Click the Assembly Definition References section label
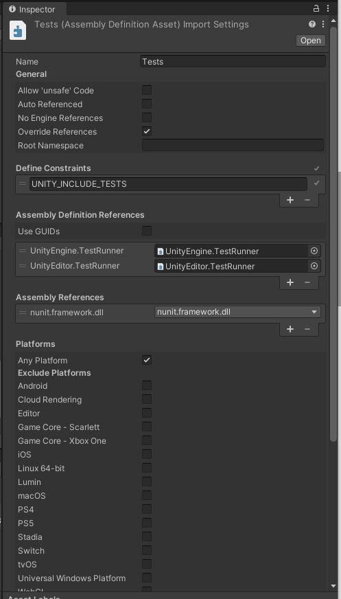The width and height of the screenshot is (341, 599). 80,215
